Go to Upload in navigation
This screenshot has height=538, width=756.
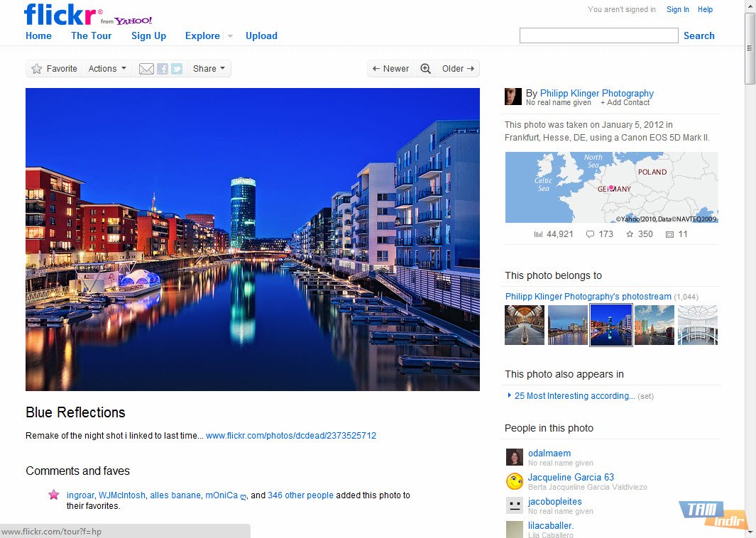[261, 35]
